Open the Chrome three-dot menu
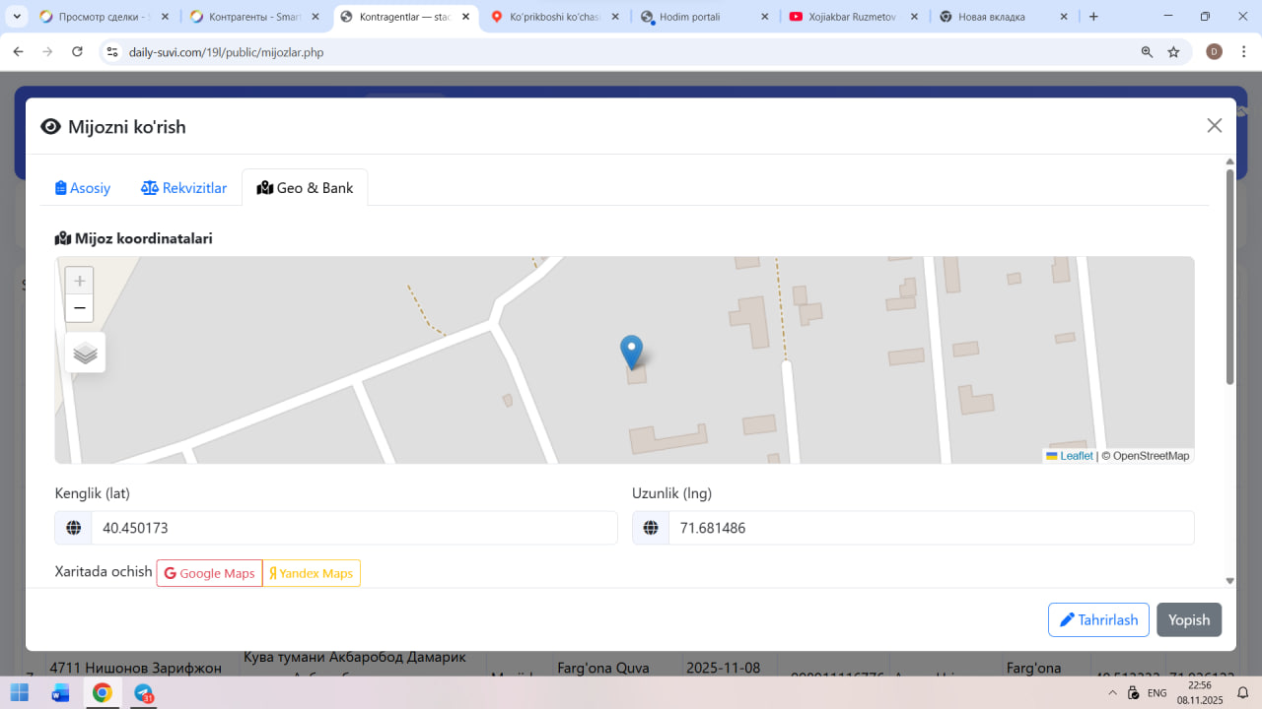Viewport: 1262px width, 709px height. (x=1243, y=52)
